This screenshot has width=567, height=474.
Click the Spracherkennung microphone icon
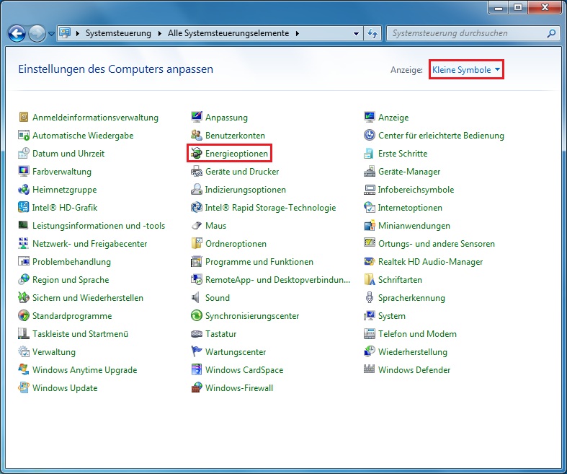point(369,298)
